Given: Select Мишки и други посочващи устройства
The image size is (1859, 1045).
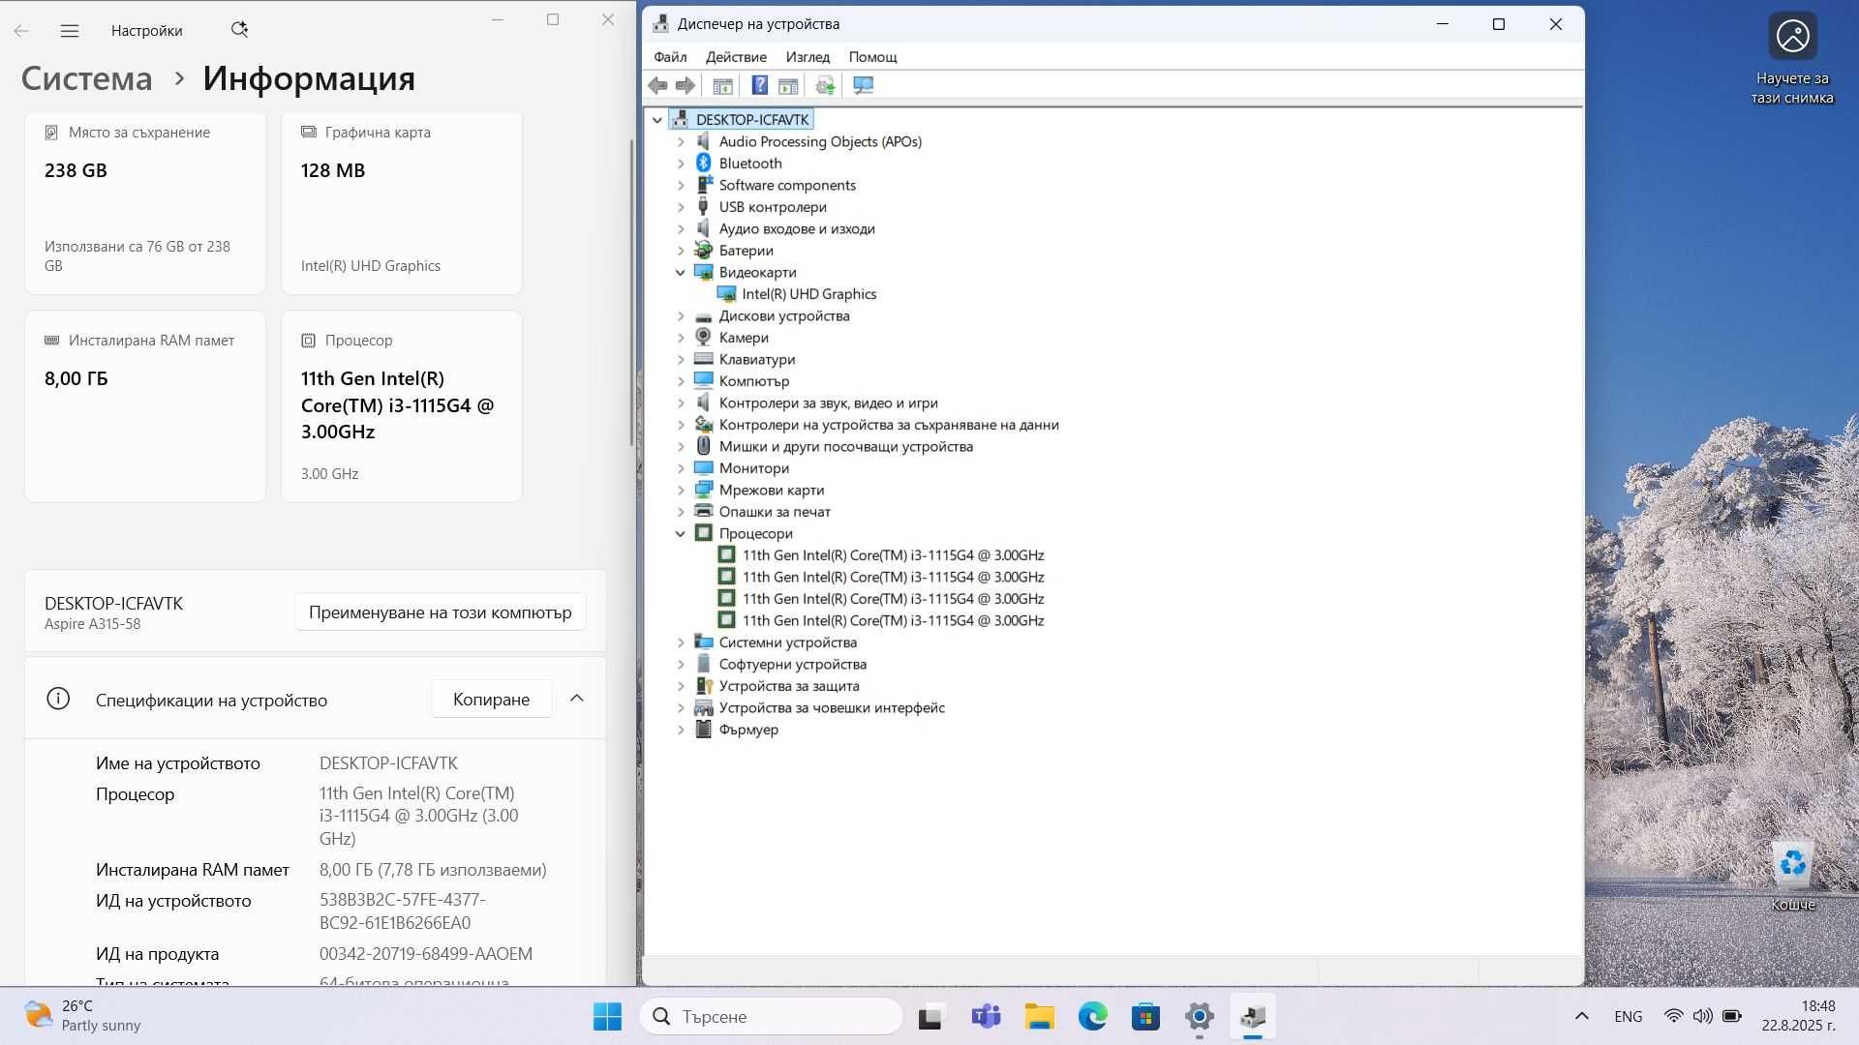Looking at the screenshot, I should (x=845, y=447).
